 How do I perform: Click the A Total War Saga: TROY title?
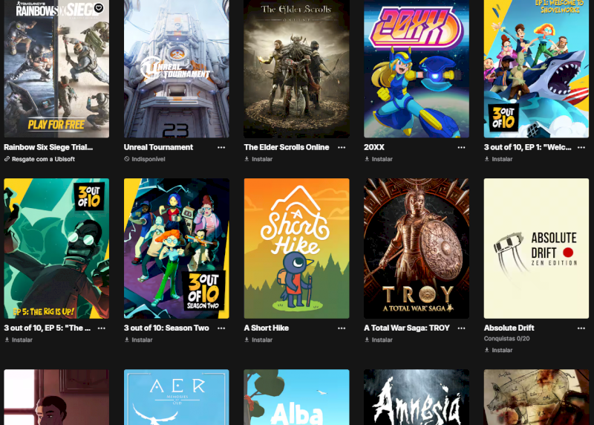[x=407, y=328]
